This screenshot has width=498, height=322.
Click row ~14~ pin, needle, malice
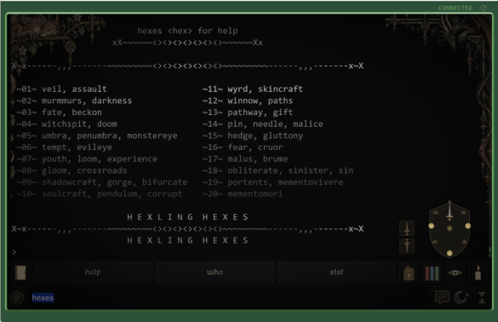[x=263, y=124]
